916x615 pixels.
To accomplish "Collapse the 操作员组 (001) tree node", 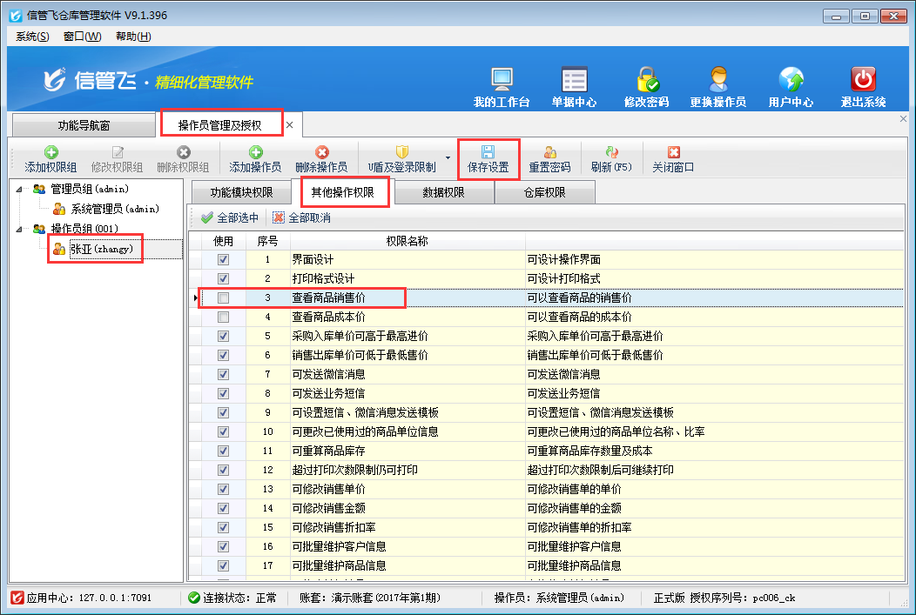I will 20,229.
